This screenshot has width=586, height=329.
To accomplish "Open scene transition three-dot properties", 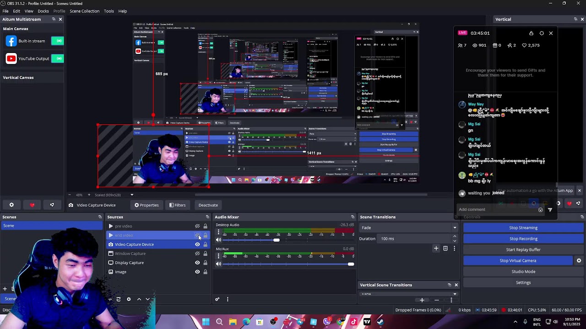I will [x=454, y=249].
